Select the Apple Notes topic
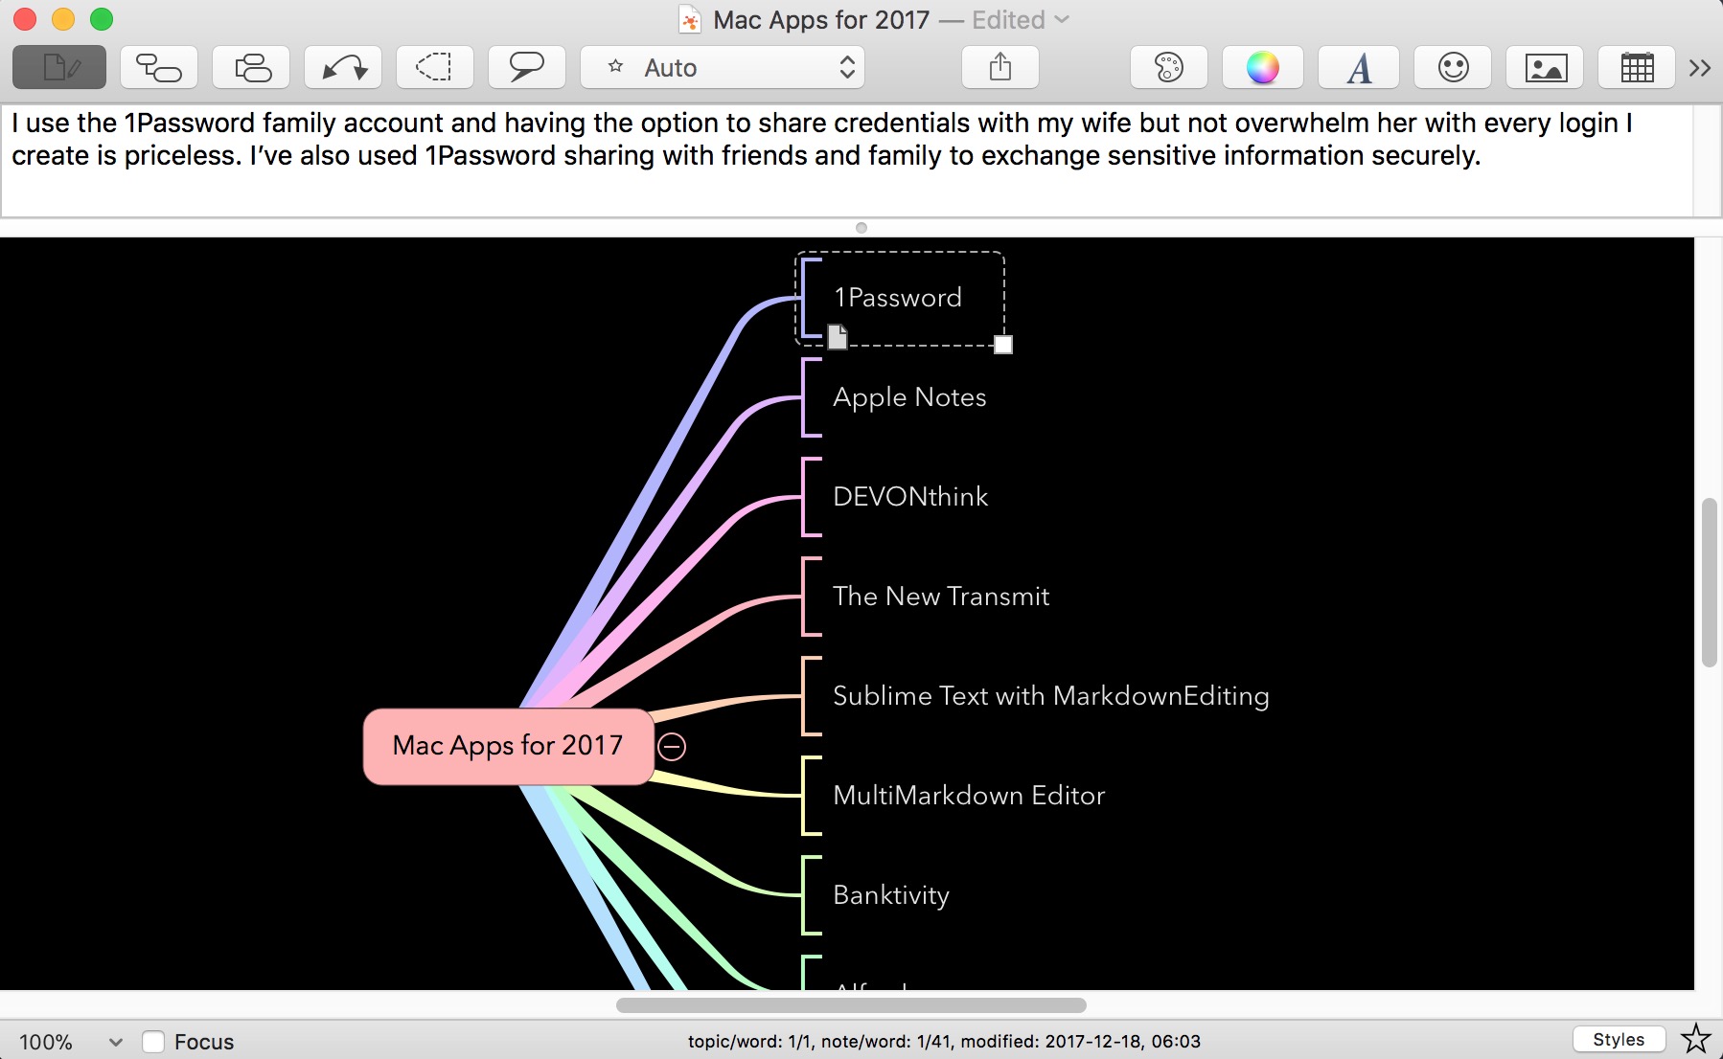Viewport: 1723px width, 1059px height. pos(908,397)
